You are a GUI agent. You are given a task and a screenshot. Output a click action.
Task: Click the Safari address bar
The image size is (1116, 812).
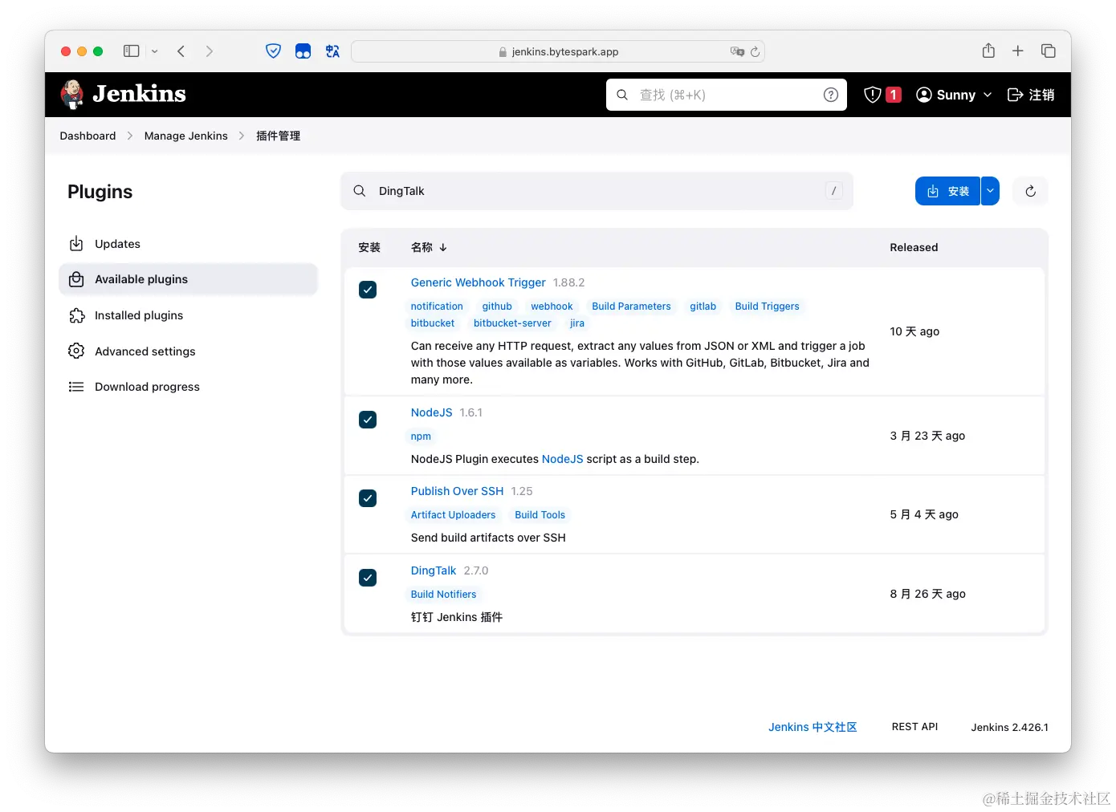tap(558, 51)
